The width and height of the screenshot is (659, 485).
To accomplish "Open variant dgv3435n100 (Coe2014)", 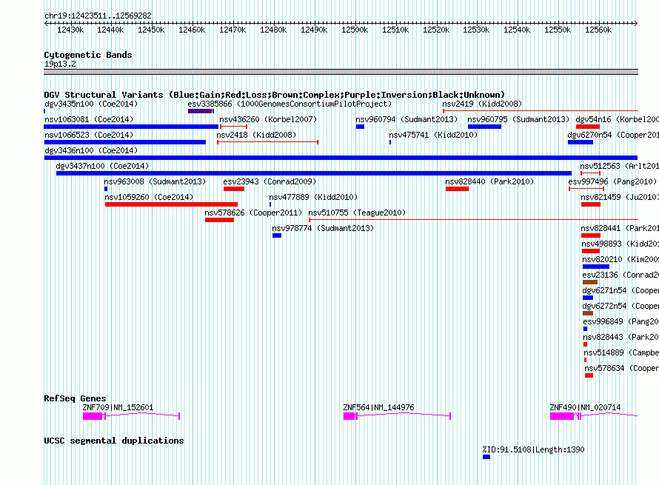I will tap(91, 104).
